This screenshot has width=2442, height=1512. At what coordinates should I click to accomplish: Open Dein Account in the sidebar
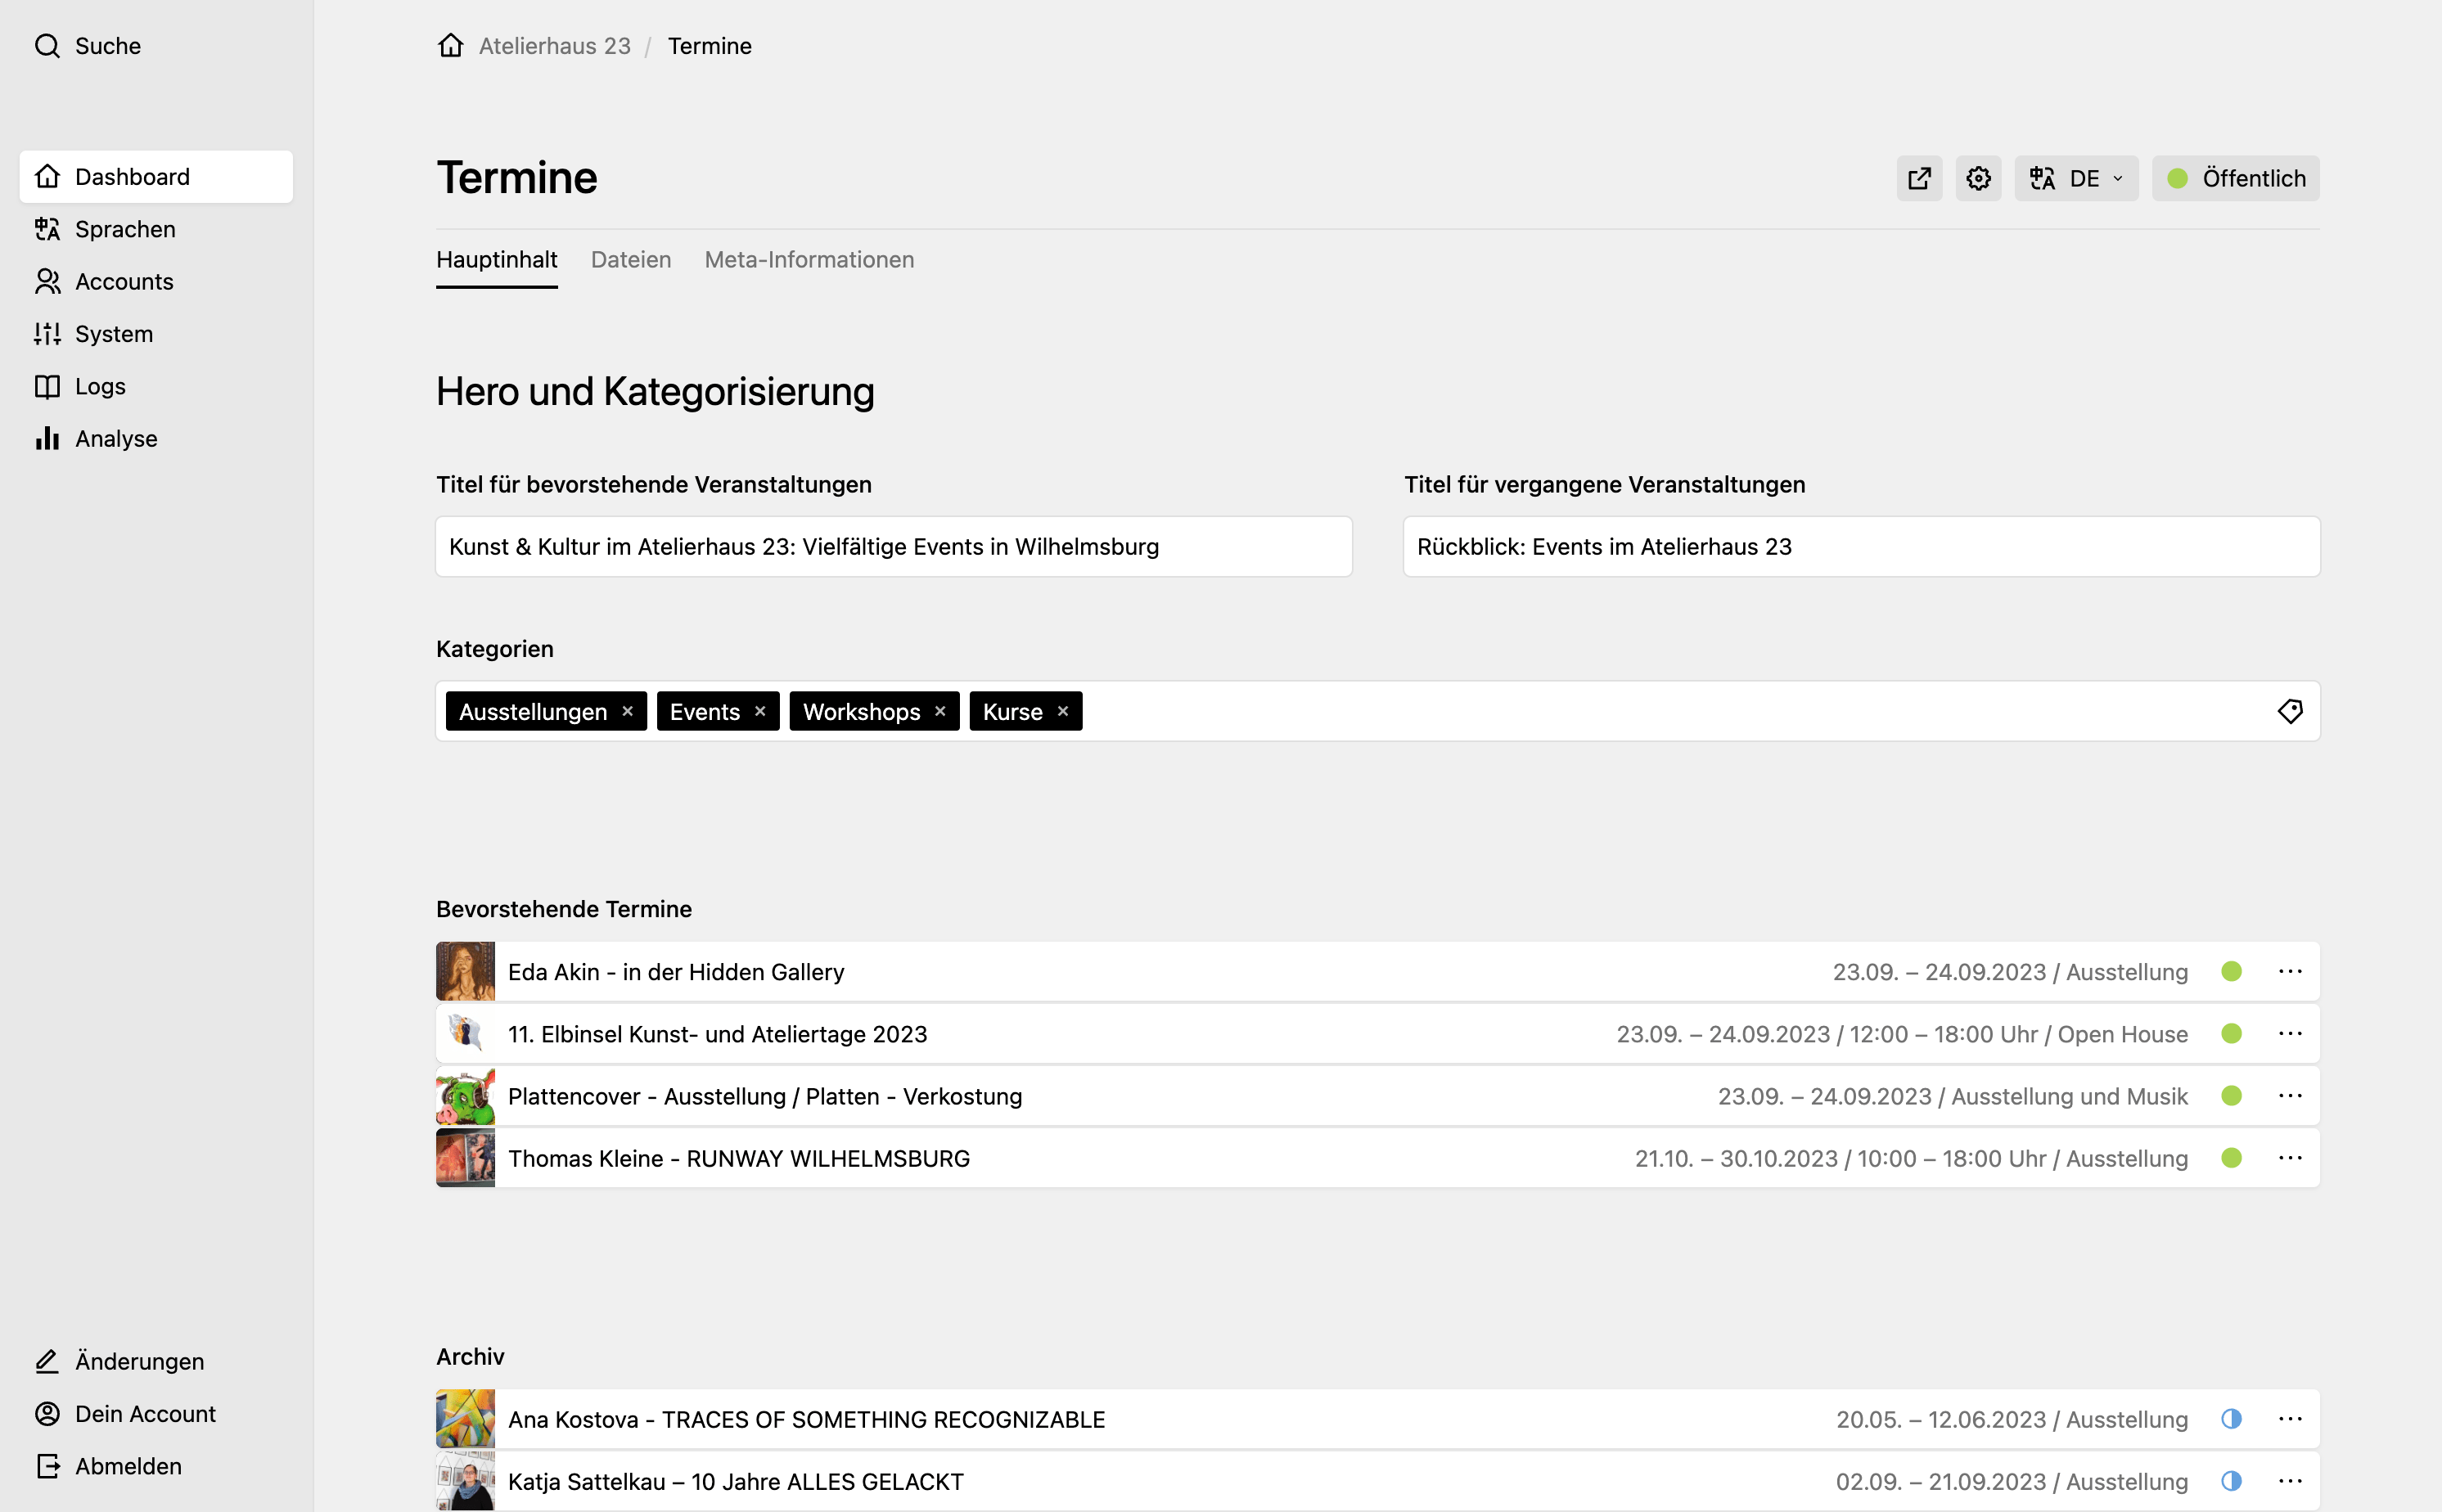pos(126,1413)
